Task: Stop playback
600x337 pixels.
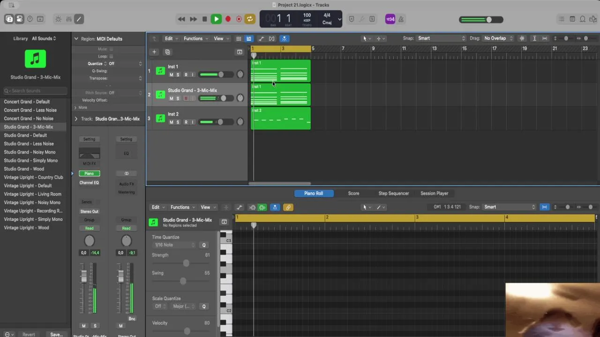Action: [x=204, y=19]
